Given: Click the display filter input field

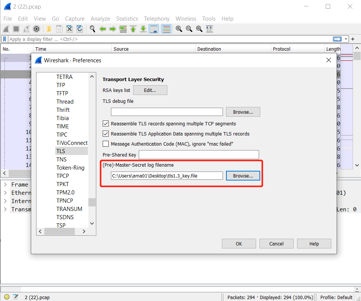Looking at the screenshot, I should pos(170,39).
